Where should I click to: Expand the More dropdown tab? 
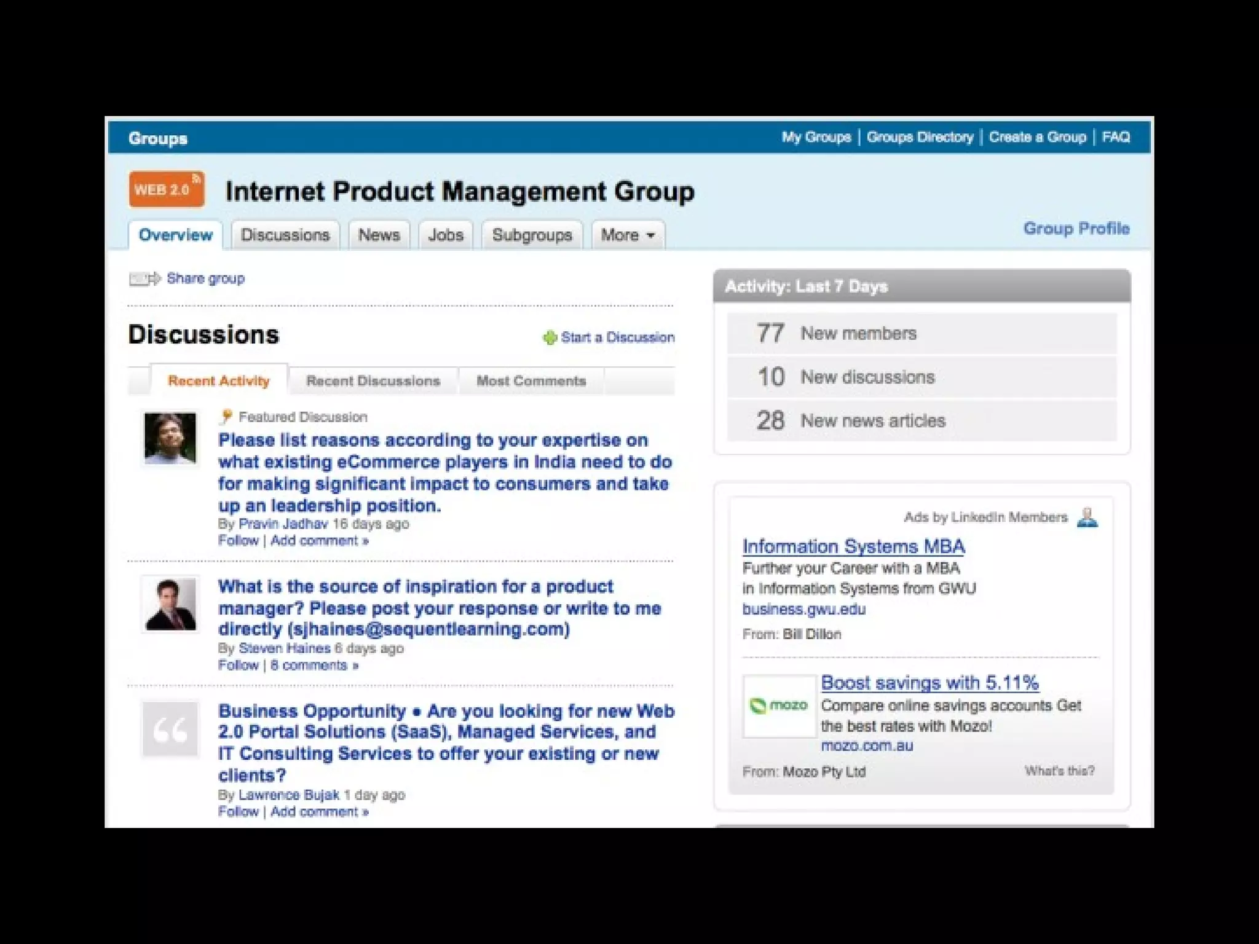click(628, 235)
